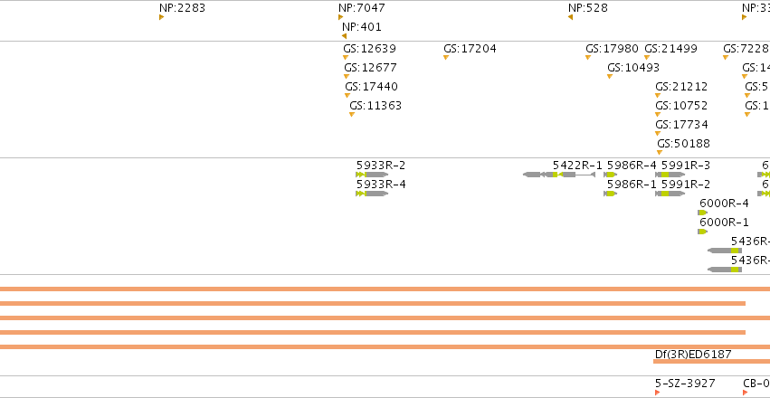Click the GS:12639 downward triangle marker
This screenshot has width=770, height=398.
tap(346, 58)
